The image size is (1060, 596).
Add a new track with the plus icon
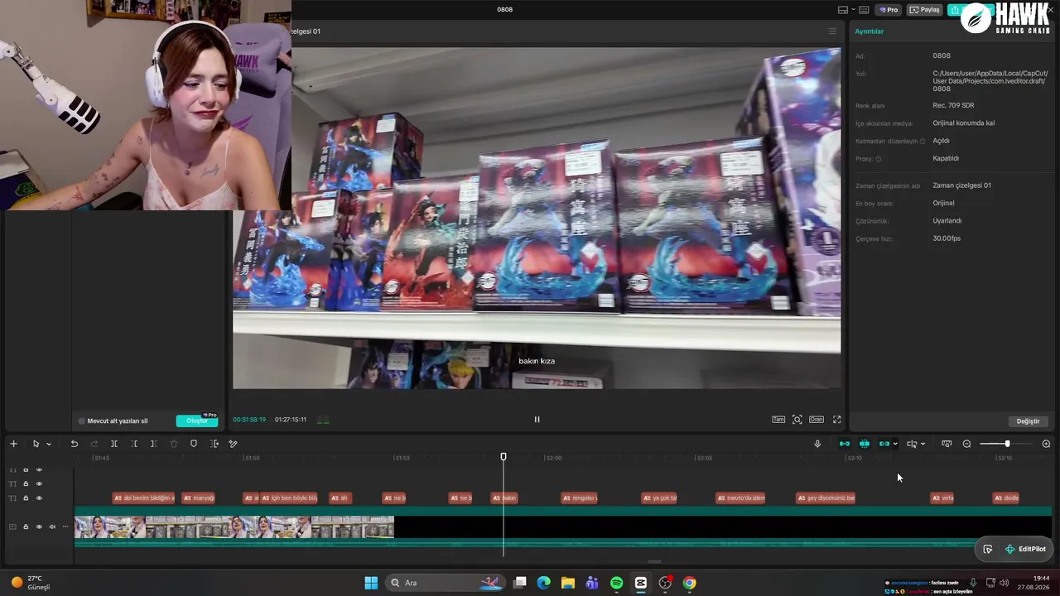coord(13,444)
